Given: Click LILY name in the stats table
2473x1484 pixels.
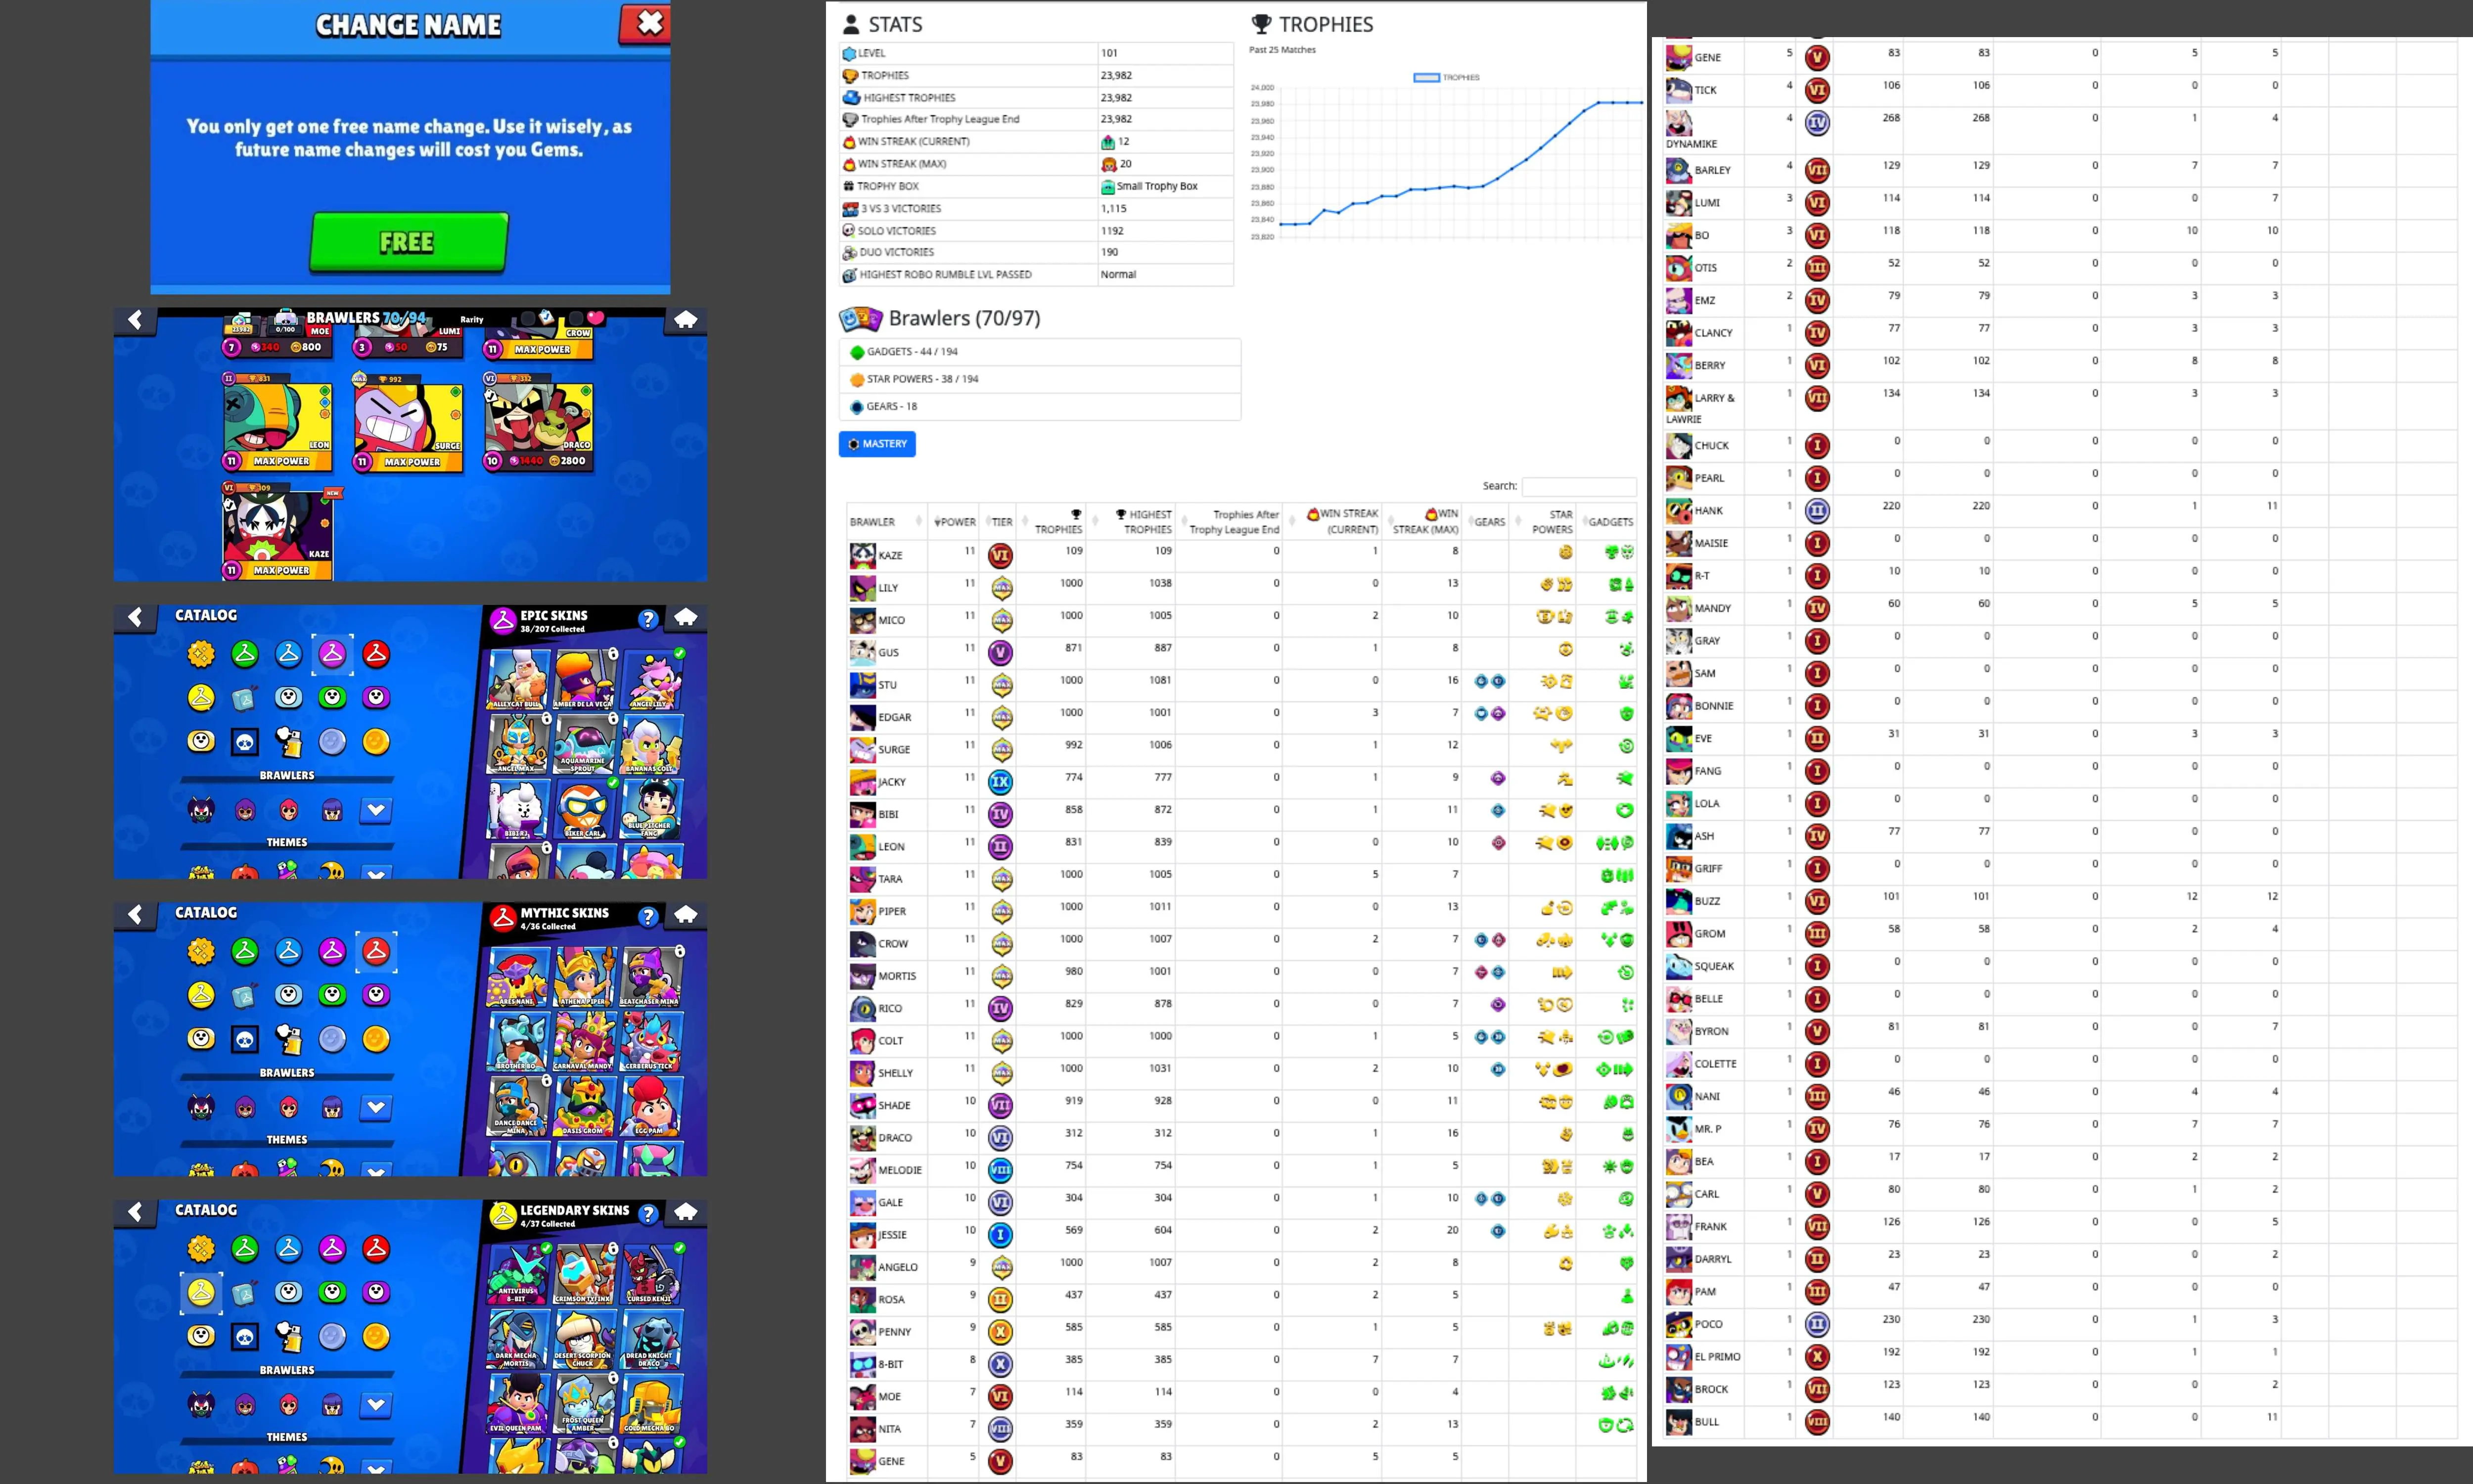Looking at the screenshot, I should [888, 588].
